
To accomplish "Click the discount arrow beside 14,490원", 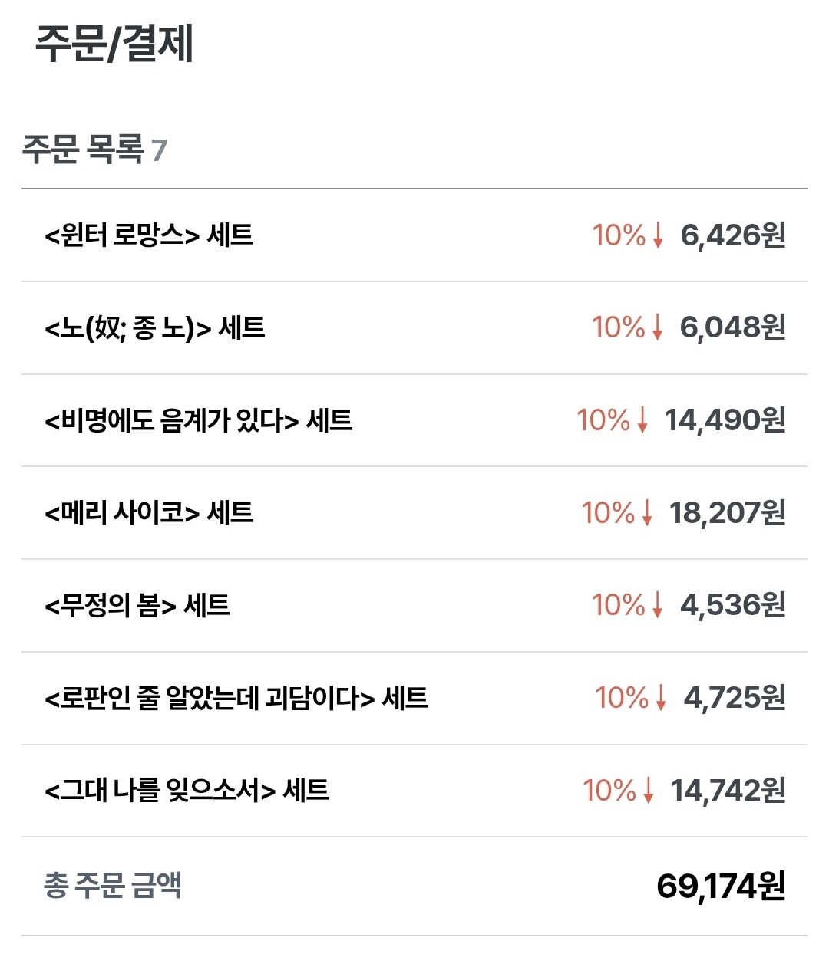I will click(x=642, y=420).
